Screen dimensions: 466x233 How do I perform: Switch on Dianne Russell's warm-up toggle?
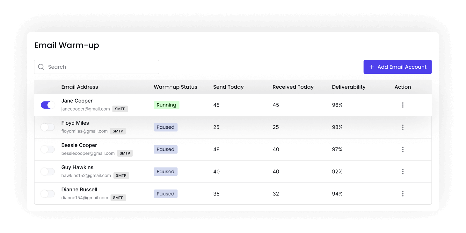(x=48, y=194)
